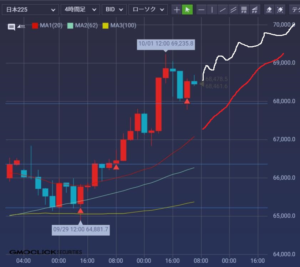This screenshot has height=267, width=300.
Task: Click the MA2(62) indicator label
Action: tap(86, 25)
